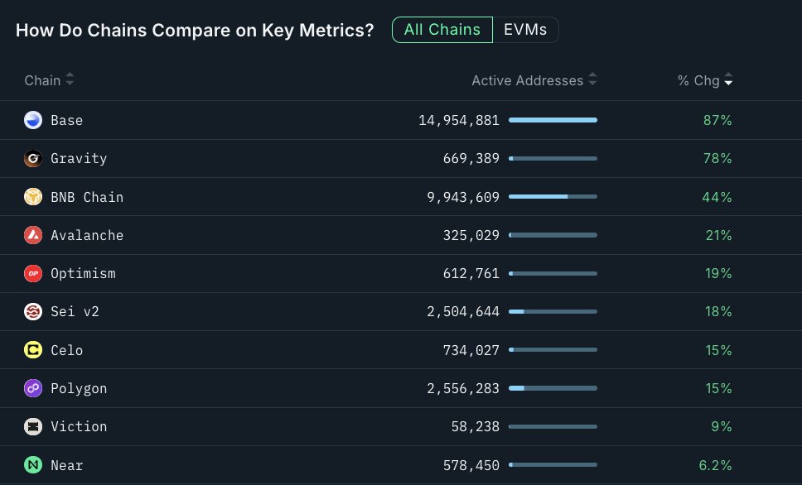Switch to the EVMs tab
802x485 pixels.
525,30
